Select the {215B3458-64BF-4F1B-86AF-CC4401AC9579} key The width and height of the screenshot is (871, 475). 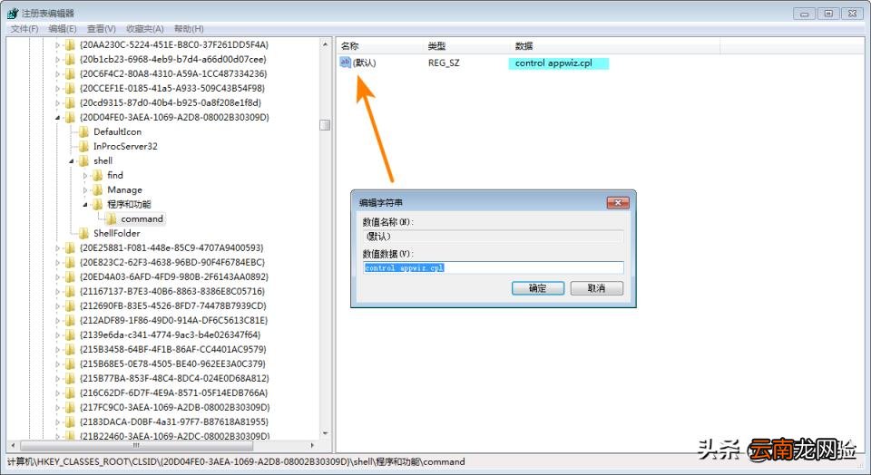172,349
